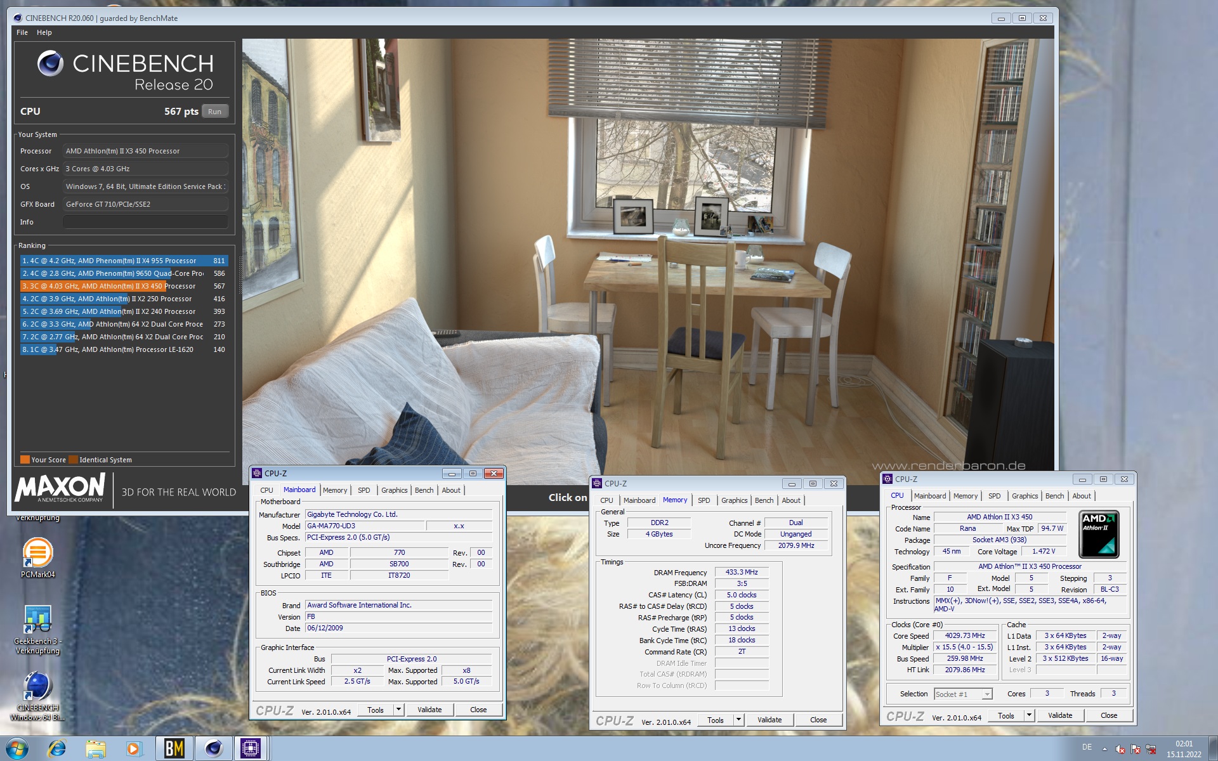Screen dimensions: 1218x761
Task: Click the GA-MA770-UD3 model field
Action: (365, 526)
